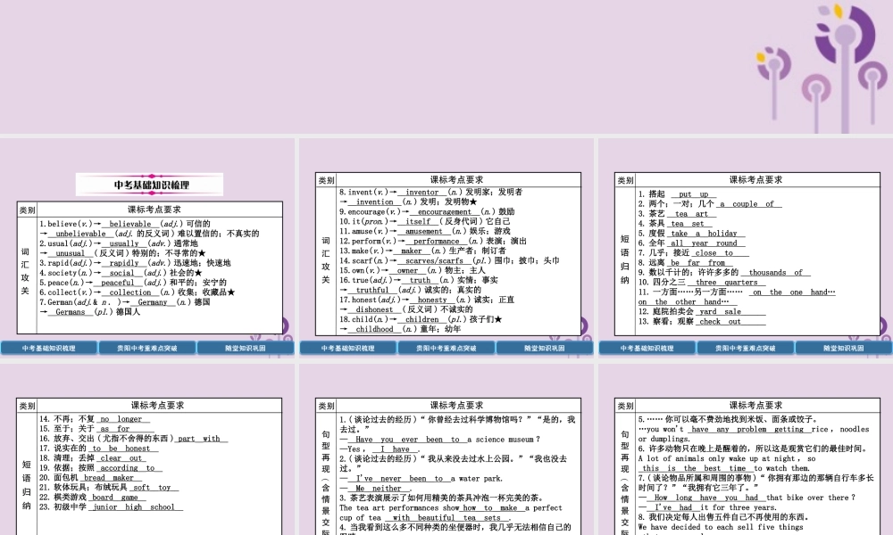Select the row '8.invent(v.)→inventor'
The width and height of the screenshot is (893, 535).
(x=430, y=193)
